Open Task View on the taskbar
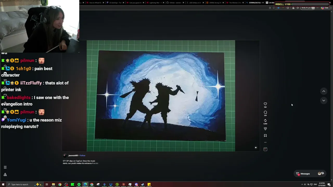The image size is (333, 187). point(47,184)
